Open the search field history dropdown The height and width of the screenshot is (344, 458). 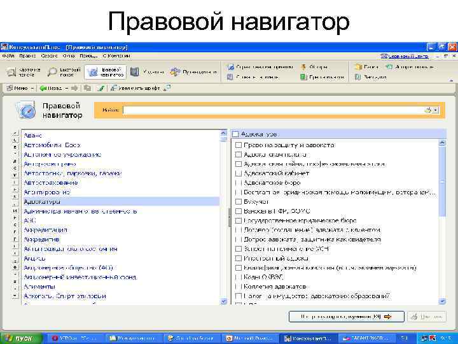[x=436, y=110]
